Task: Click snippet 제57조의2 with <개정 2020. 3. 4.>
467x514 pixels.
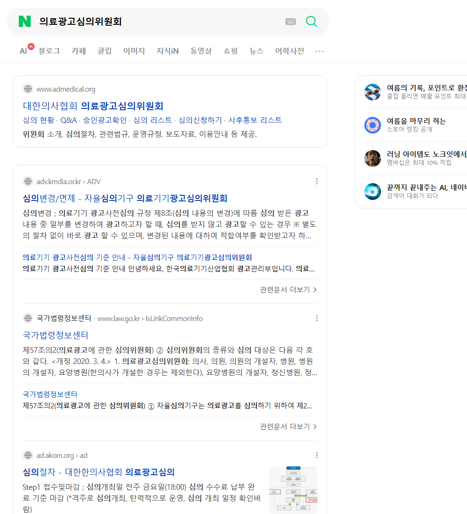Action: point(170,361)
